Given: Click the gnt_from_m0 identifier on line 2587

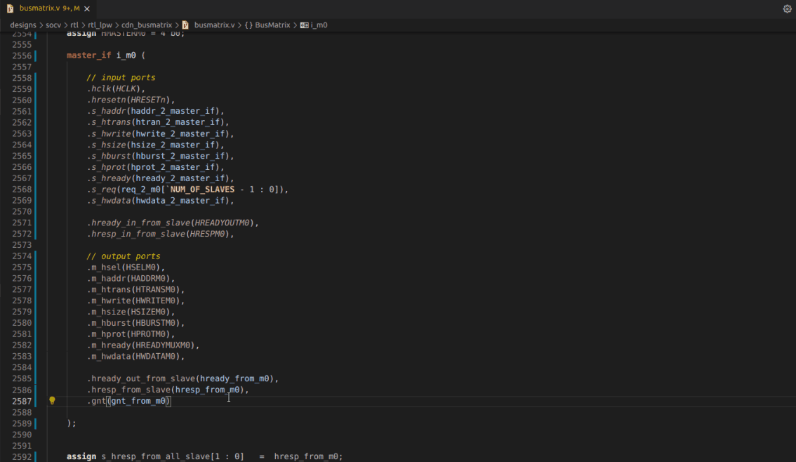Looking at the screenshot, I should coord(138,400).
